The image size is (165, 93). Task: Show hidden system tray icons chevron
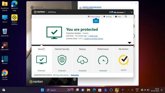[129, 90]
